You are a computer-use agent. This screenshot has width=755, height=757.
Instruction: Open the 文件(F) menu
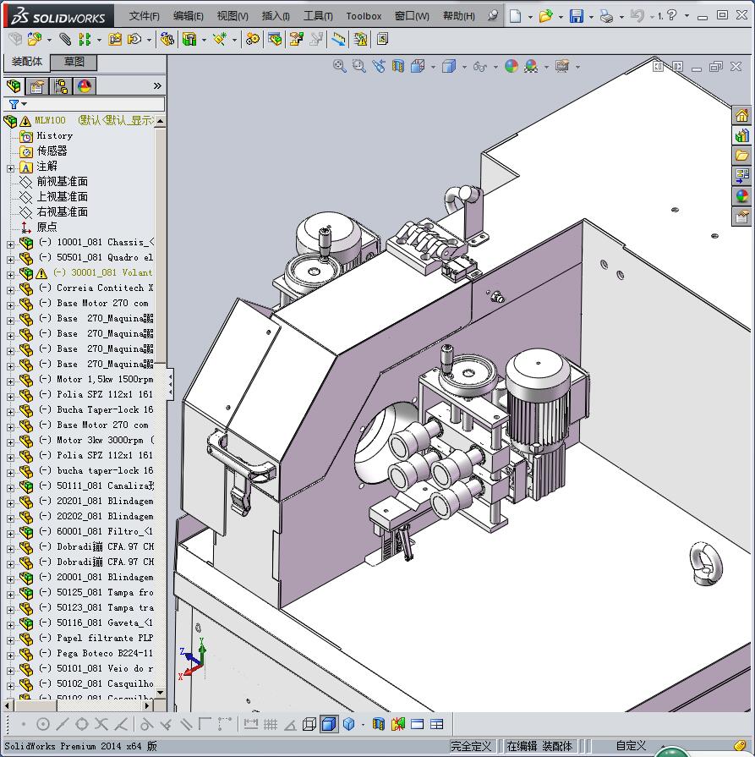pyautogui.click(x=144, y=16)
